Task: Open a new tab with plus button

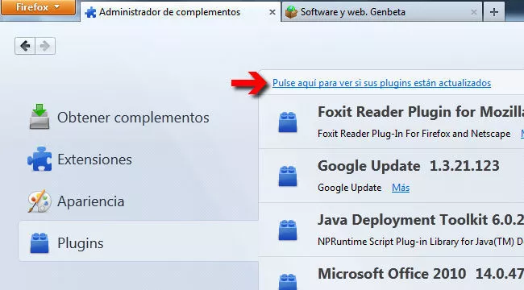Action: 494,12
